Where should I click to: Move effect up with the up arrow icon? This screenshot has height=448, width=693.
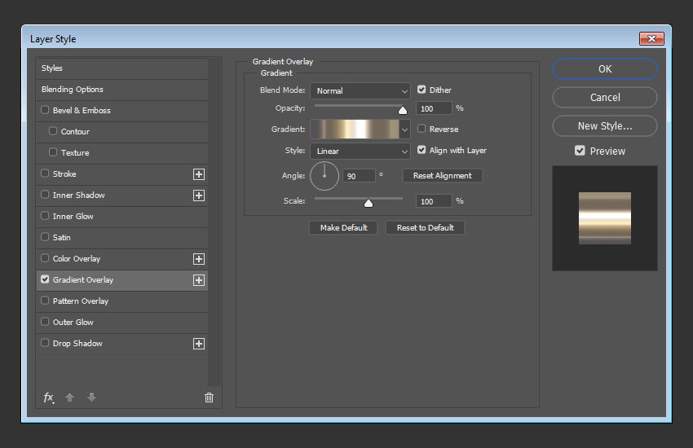70,397
